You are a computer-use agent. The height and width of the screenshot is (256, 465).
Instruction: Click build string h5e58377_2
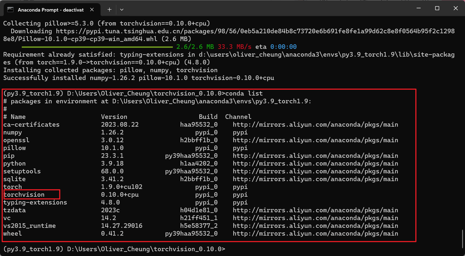199,226
